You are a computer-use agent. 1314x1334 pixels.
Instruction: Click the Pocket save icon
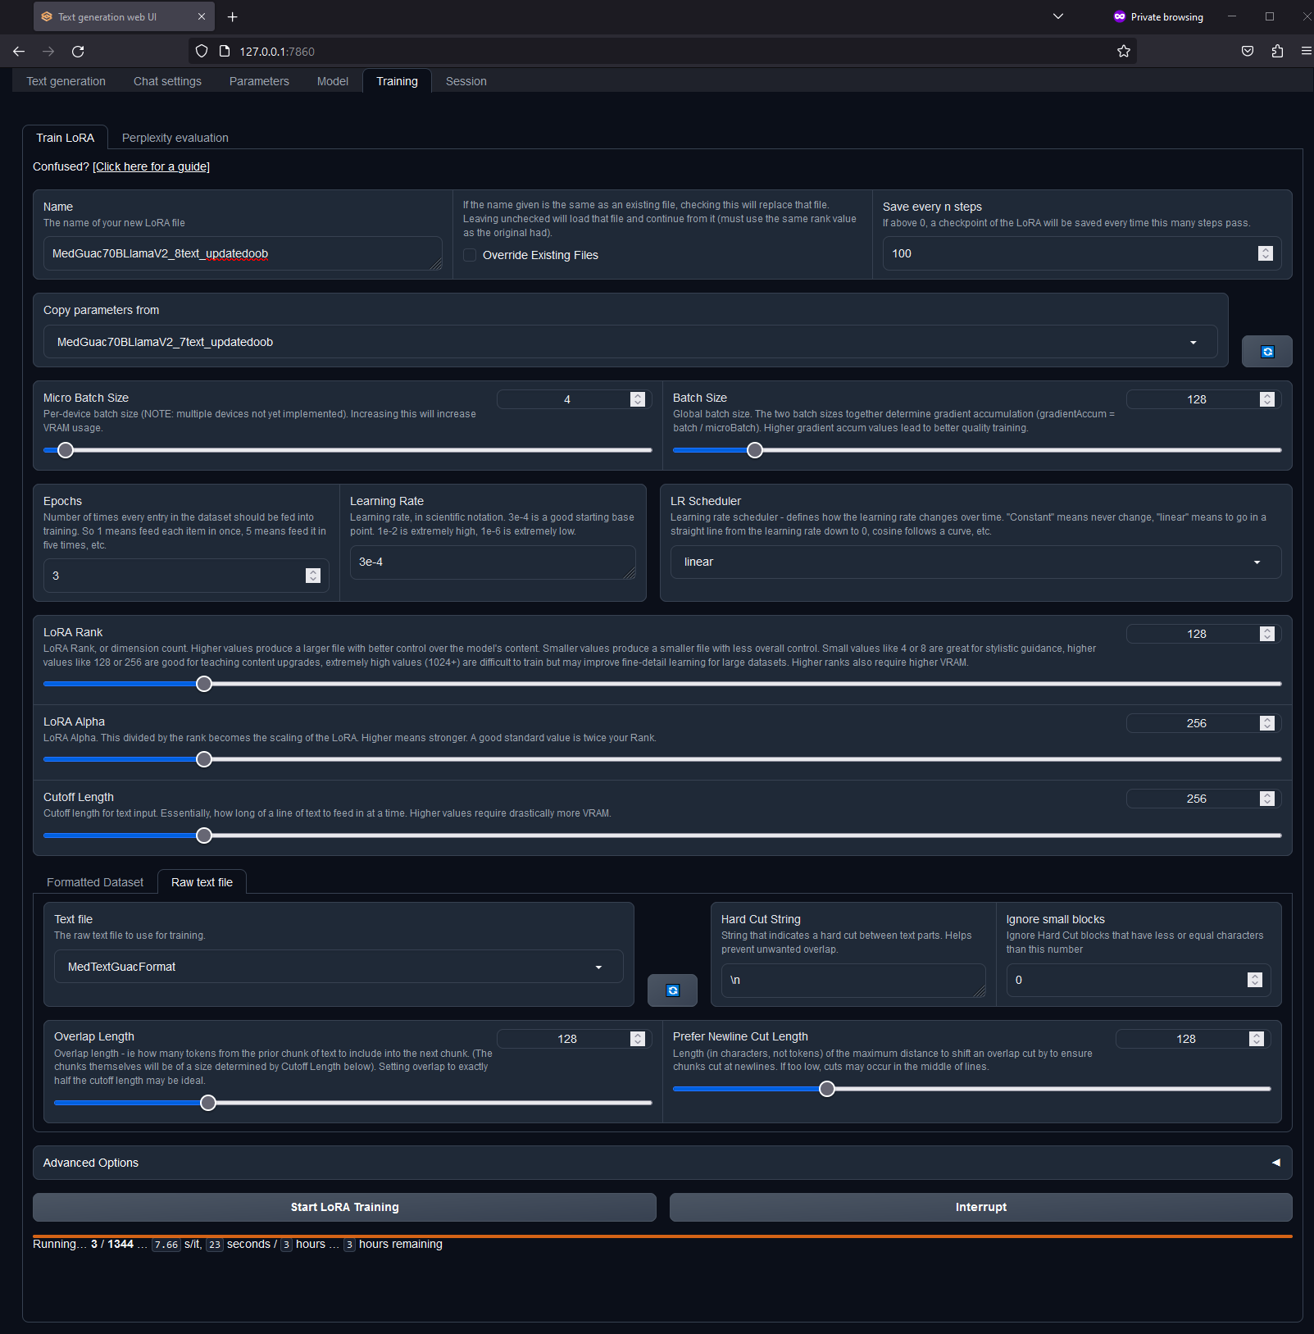[1247, 52]
